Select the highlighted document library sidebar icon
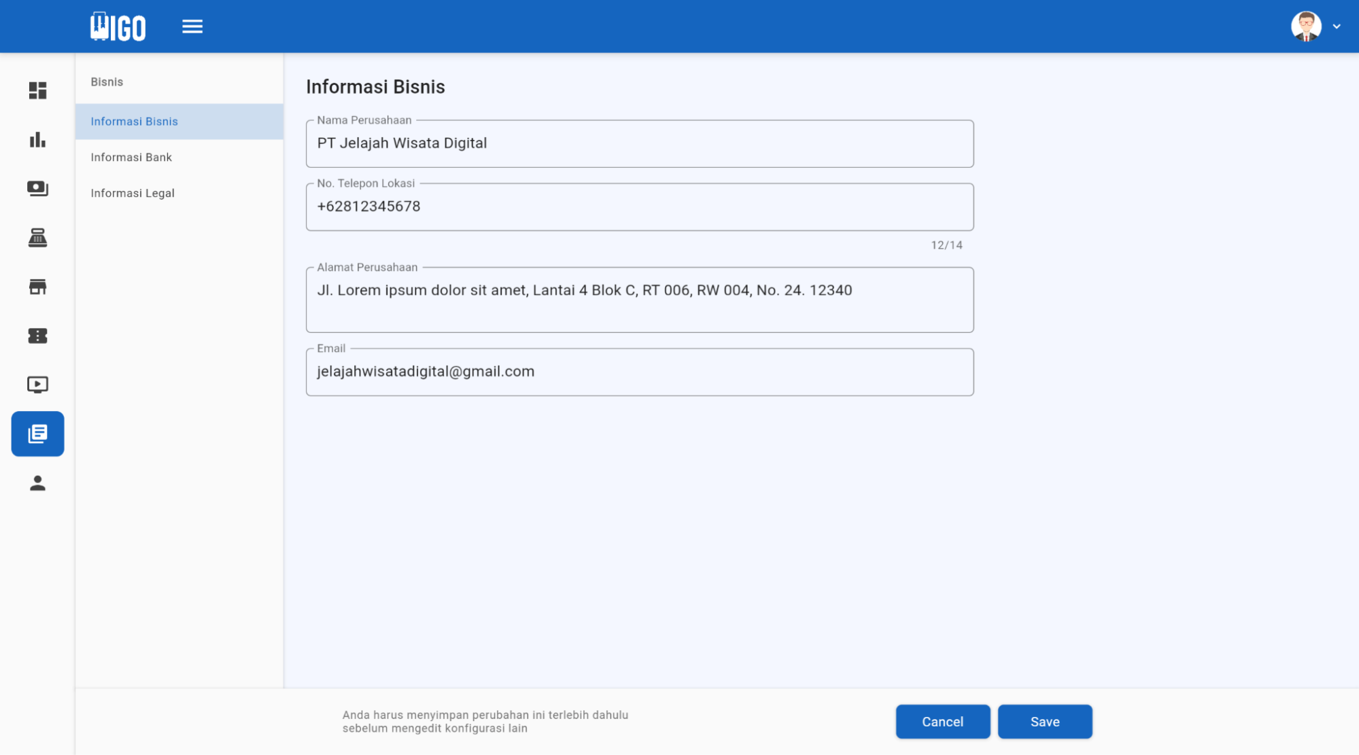The width and height of the screenshot is (1359, 755). tap(37, 434)
